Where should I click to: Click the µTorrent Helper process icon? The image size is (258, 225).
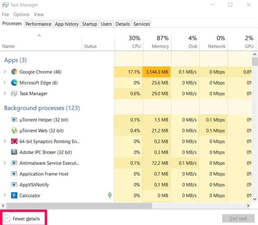[x=14, y=120]
